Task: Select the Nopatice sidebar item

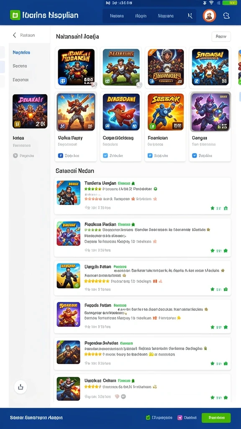Action: 21,52
